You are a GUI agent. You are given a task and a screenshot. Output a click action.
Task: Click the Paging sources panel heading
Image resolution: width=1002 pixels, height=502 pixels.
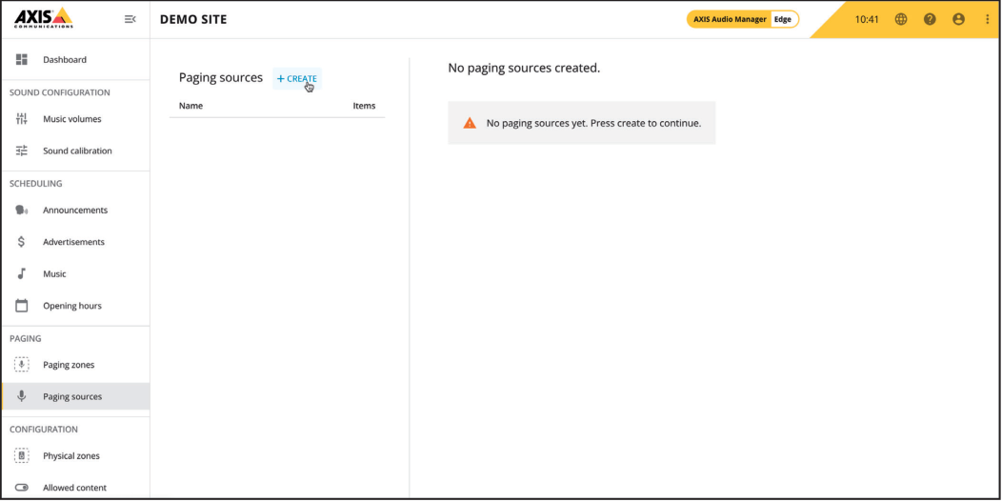[220, 77]
